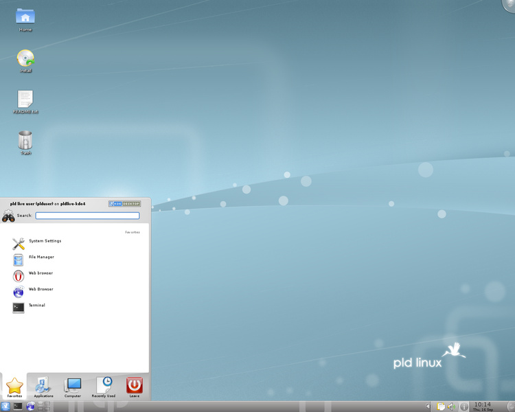
Task: Open the Leave tab
Action: [x=135, y=387]
